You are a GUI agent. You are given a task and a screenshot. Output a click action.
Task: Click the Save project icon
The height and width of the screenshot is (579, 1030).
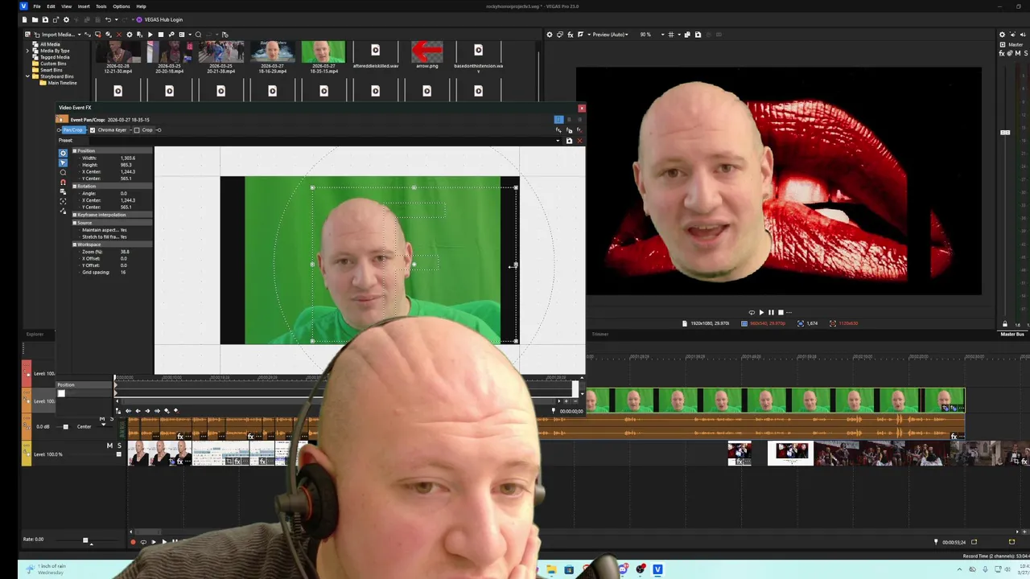(x=45, y=19)
